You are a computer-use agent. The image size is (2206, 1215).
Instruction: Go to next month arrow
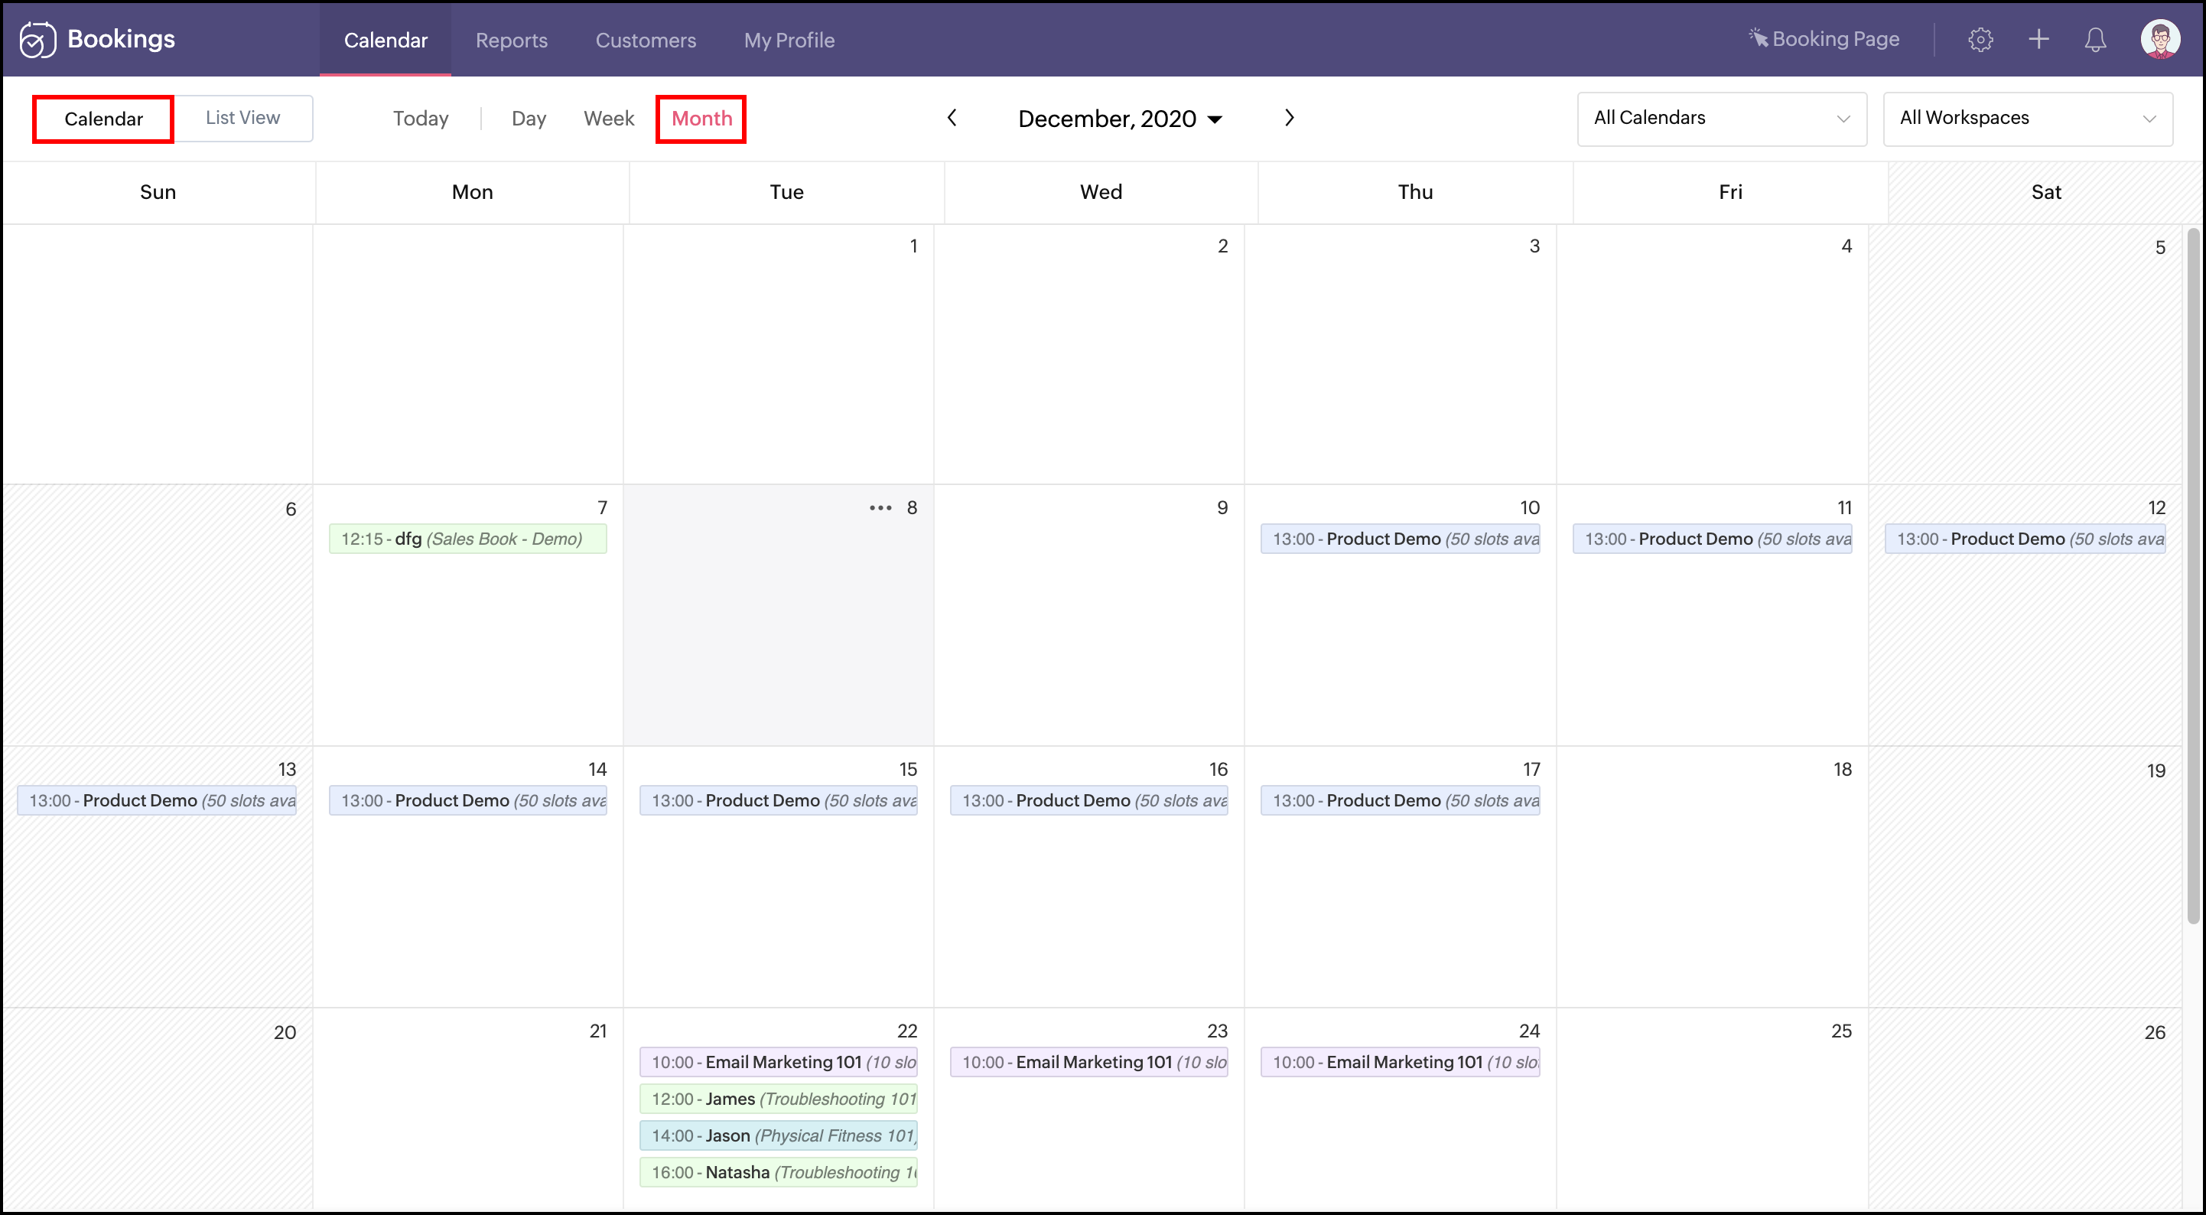1289,119
